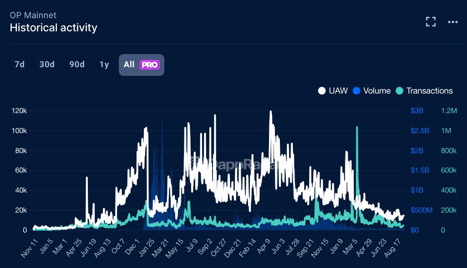Screen dimensions: 467x268
Task: Click the purple PRO badge
Action: (150, 65)
